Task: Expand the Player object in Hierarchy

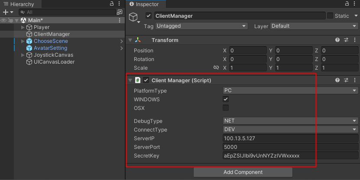Action: [23, 27]
